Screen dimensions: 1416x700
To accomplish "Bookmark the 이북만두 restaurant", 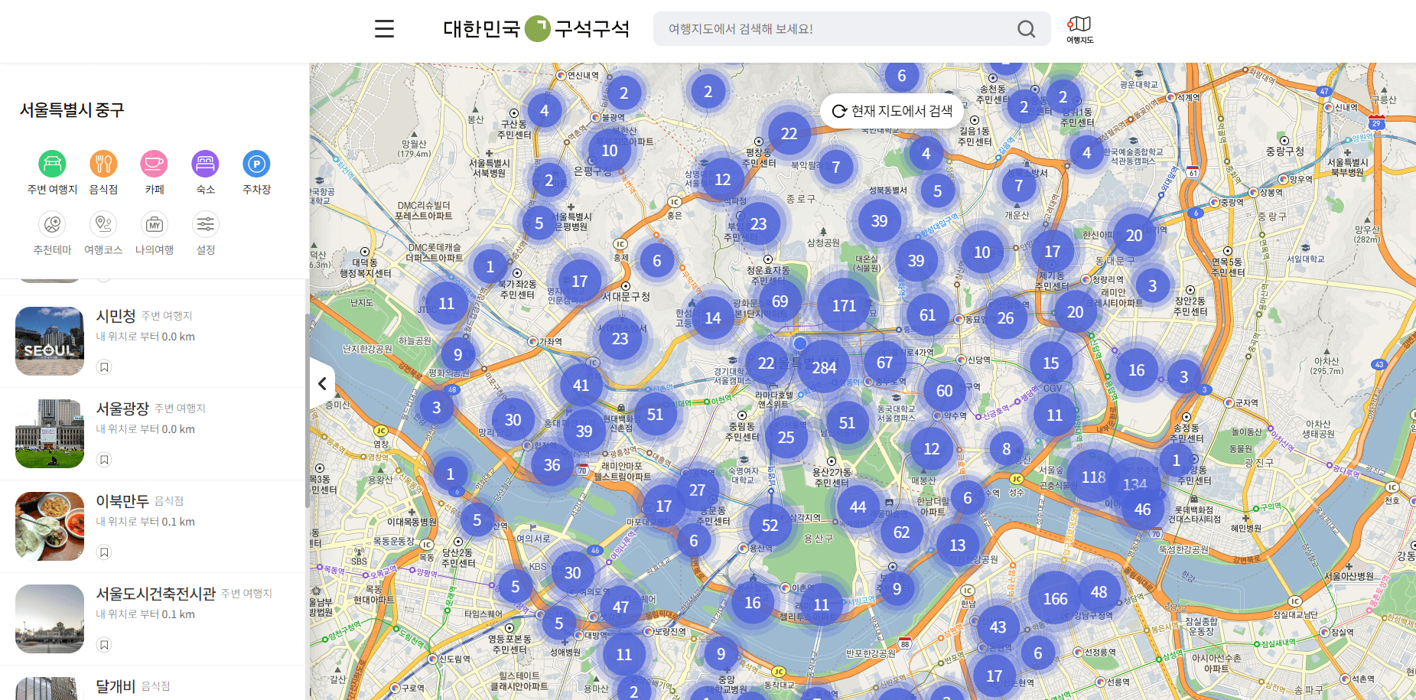I will [104, 552].
